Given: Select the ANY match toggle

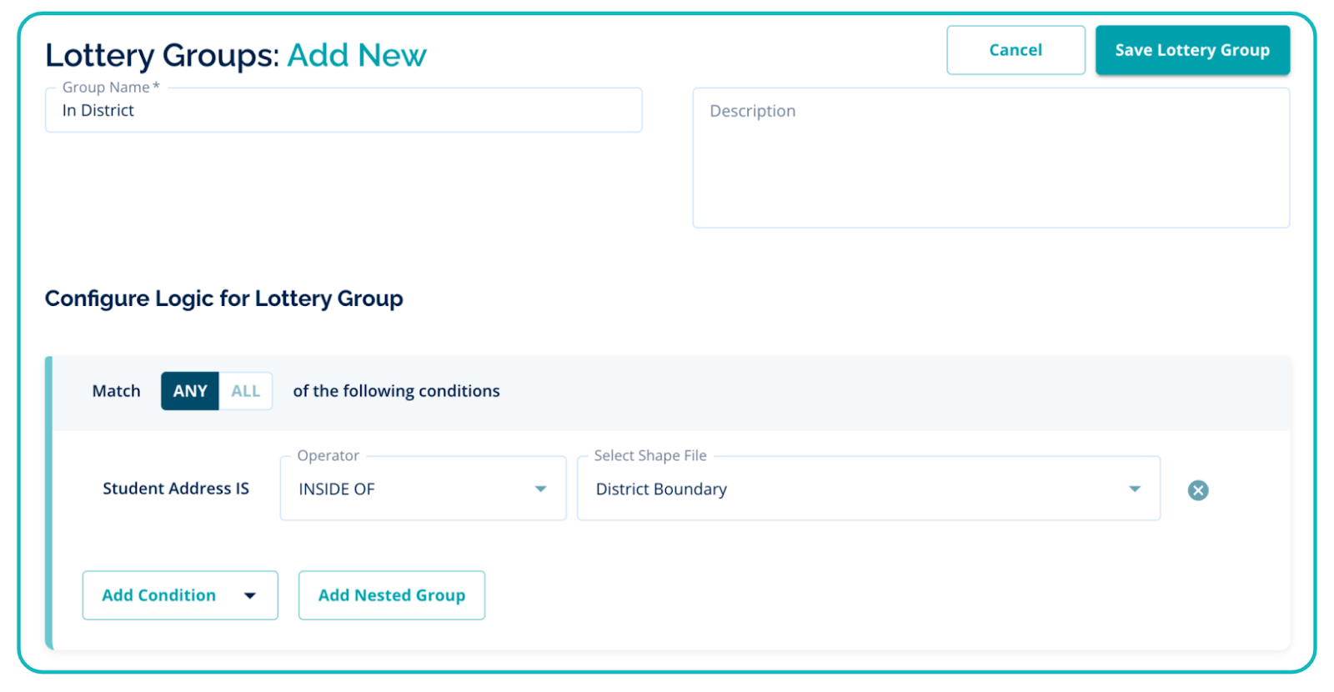Looking at the screenshot, I should [190, 391].
